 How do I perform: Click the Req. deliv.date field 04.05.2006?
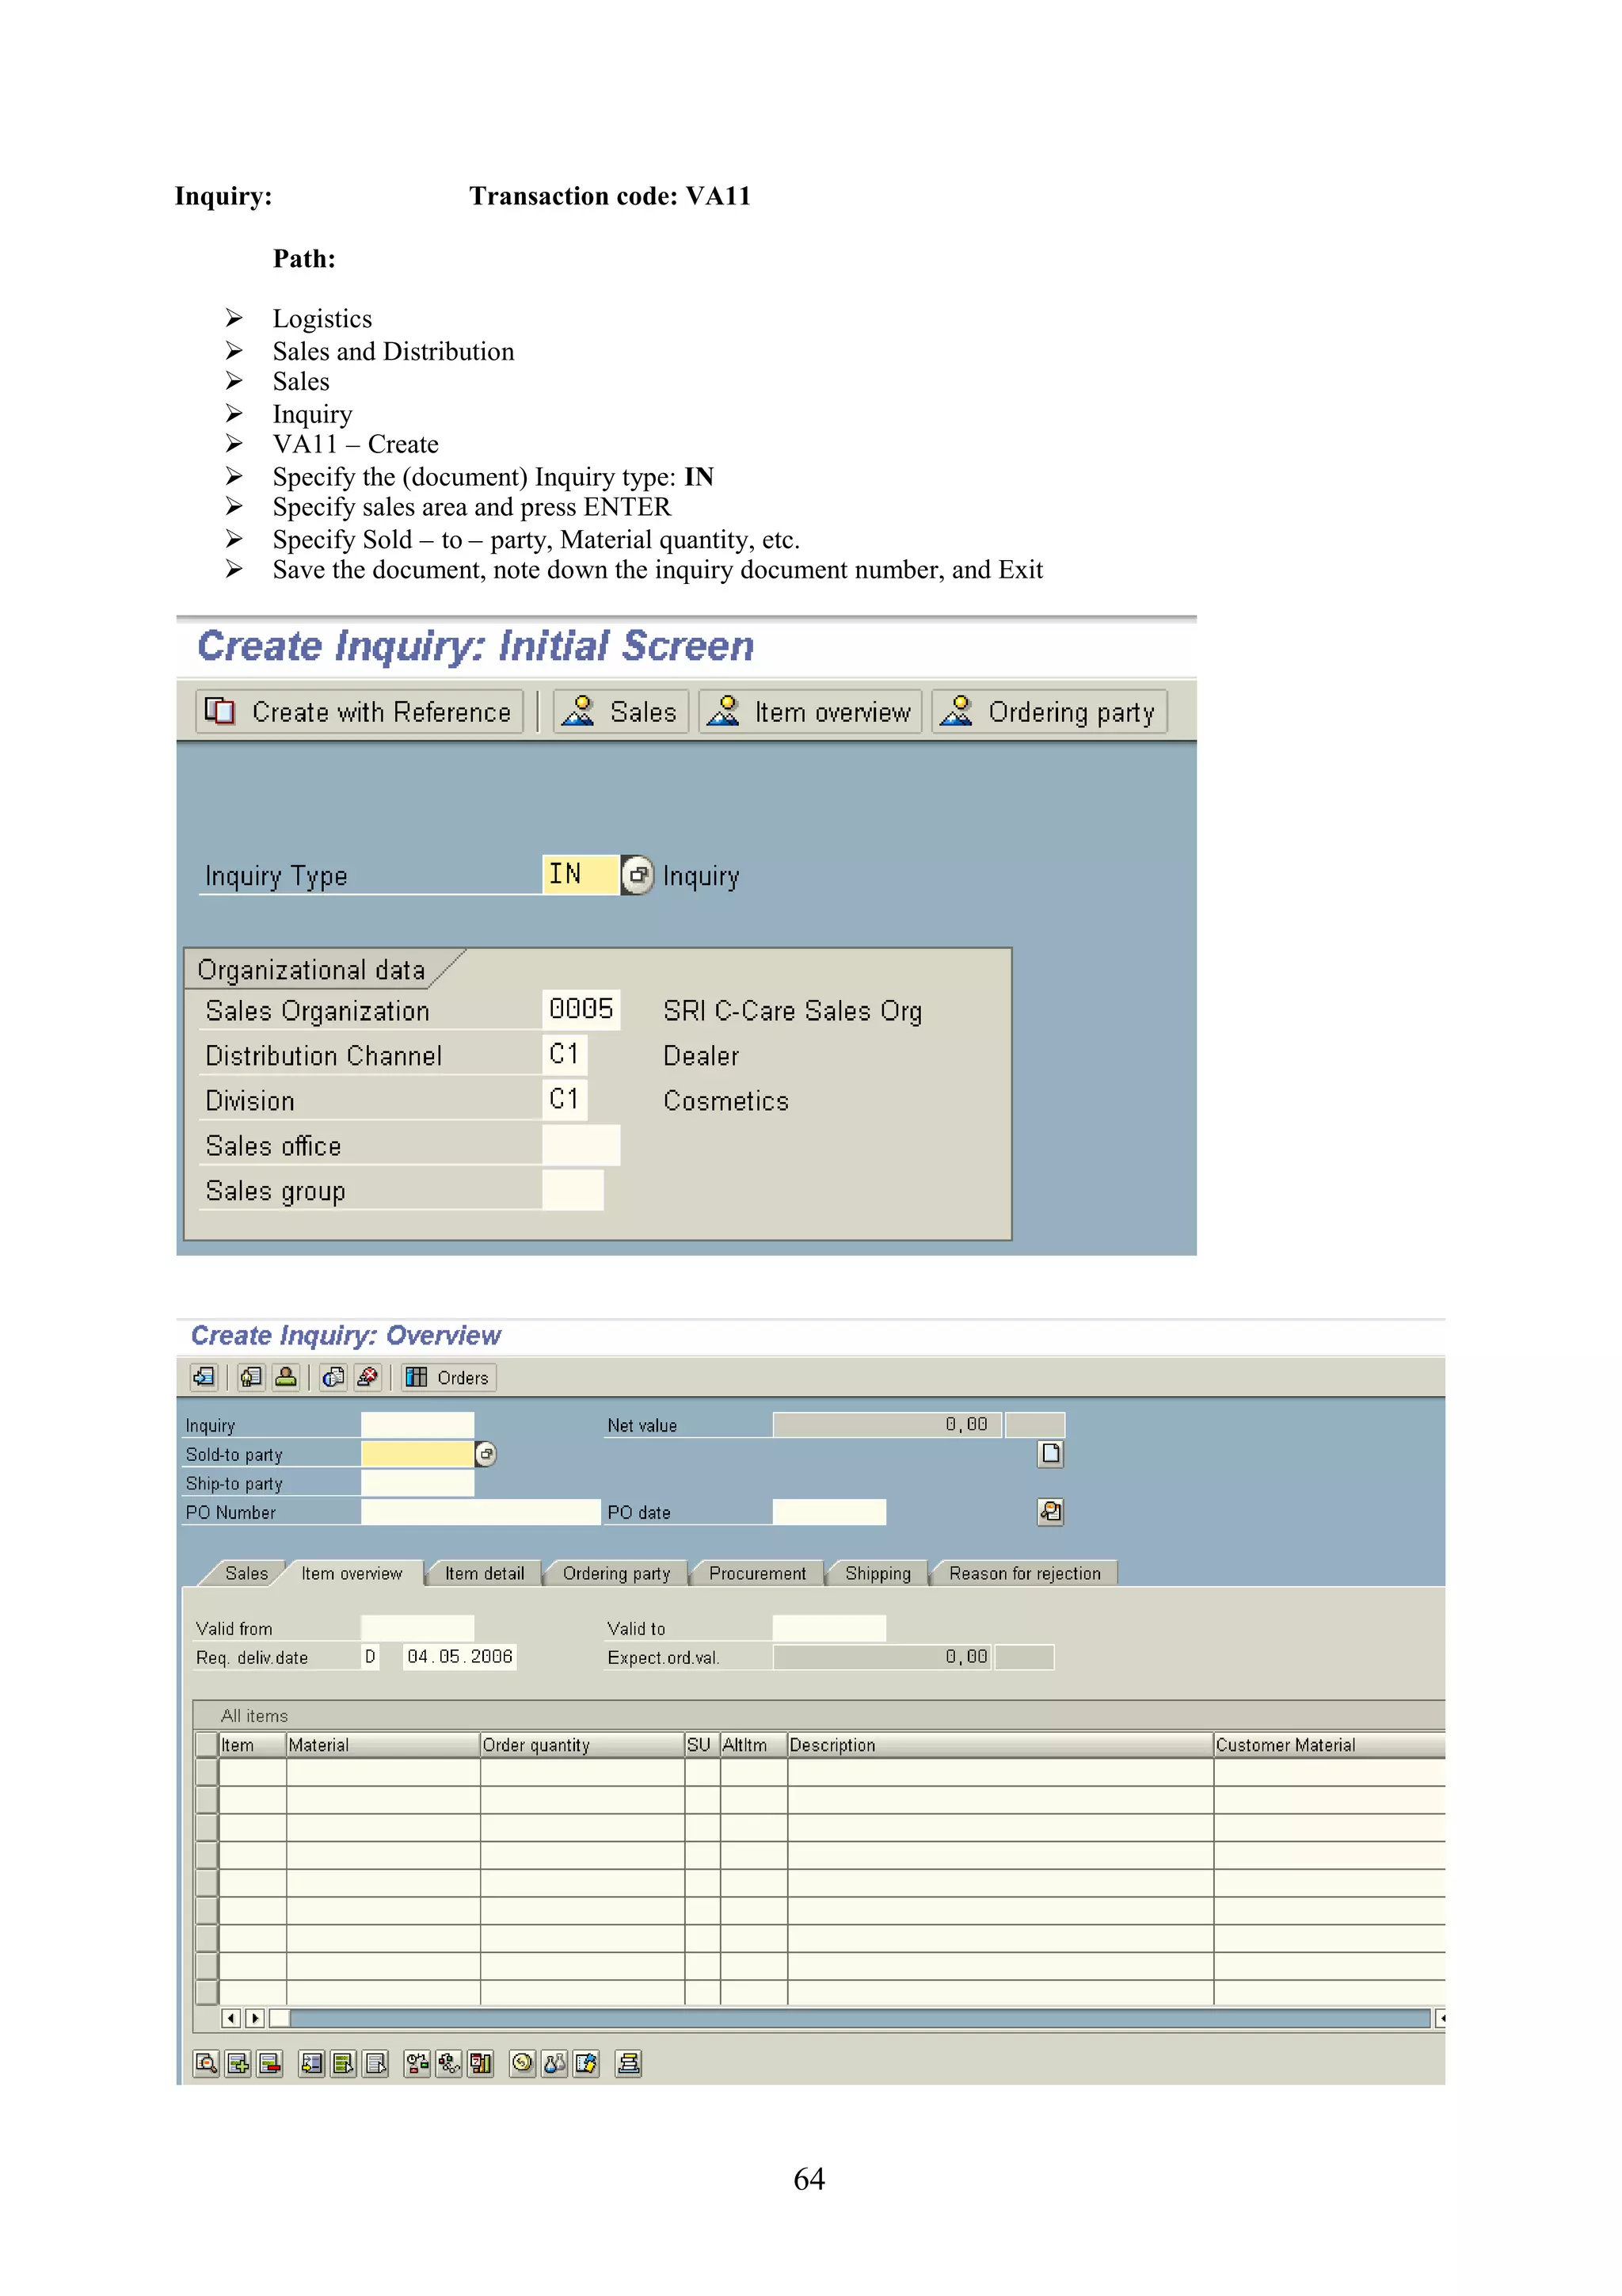459,1657
